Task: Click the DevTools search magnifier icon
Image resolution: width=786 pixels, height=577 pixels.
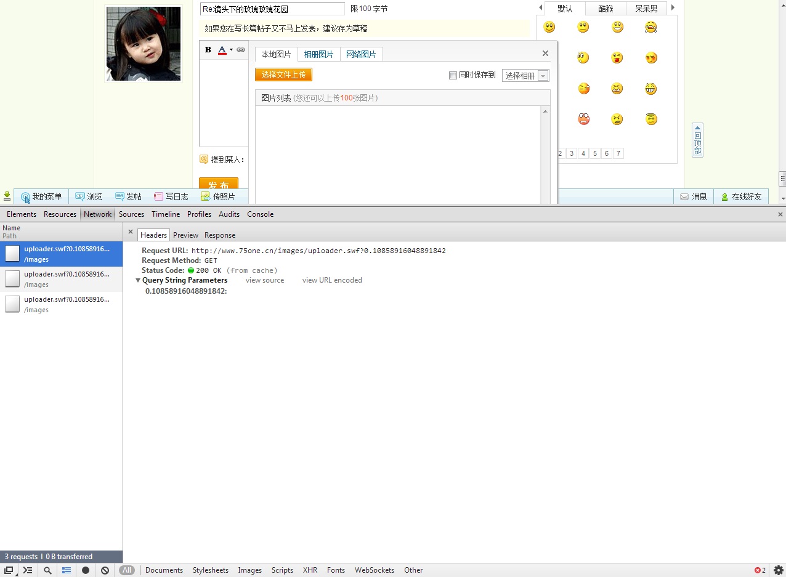Action: tap(47, 570)
